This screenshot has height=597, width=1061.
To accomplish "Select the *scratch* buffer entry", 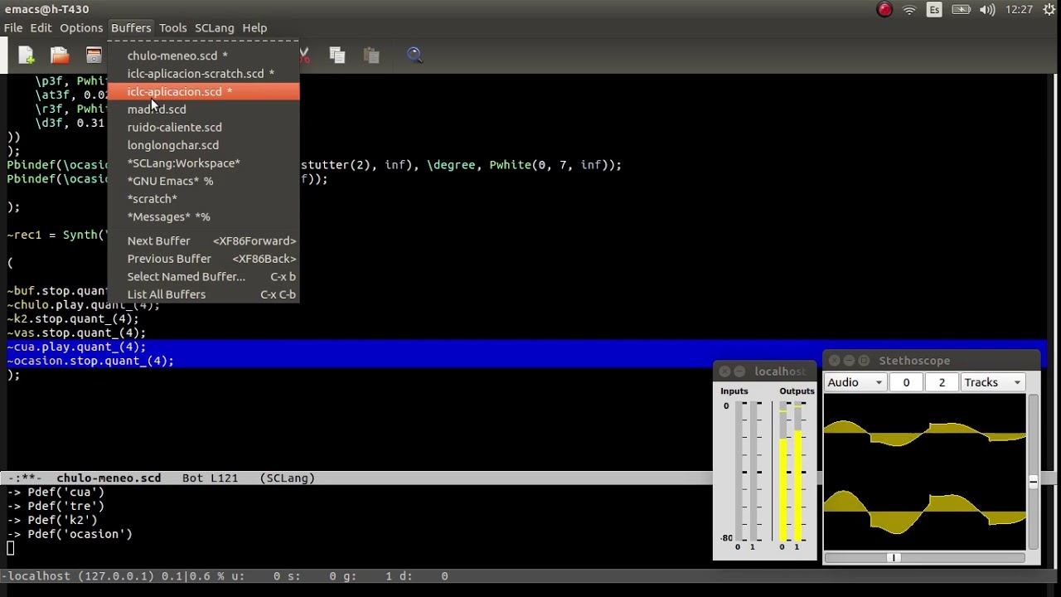I will (x=203, y=199).
